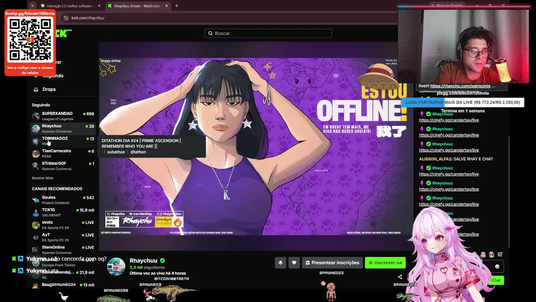Open the AxT recommended channel
The image size is (536, 302).
click(x=63, y=237)
